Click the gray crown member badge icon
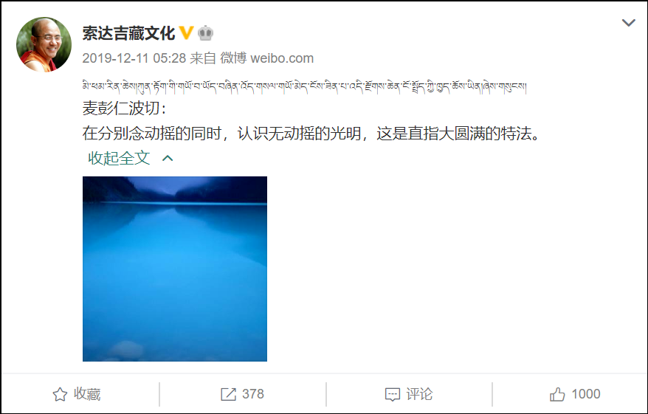This screenshot has height=414, width=648. (x=205, y=33)
